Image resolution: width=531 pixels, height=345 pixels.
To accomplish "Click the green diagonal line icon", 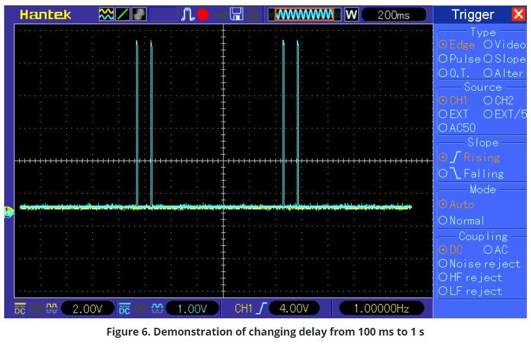I will (x=122, y=15).
